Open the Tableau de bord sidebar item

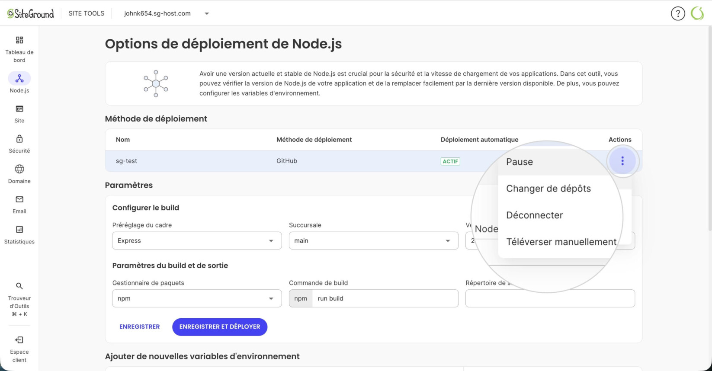(x=19, y=49)
